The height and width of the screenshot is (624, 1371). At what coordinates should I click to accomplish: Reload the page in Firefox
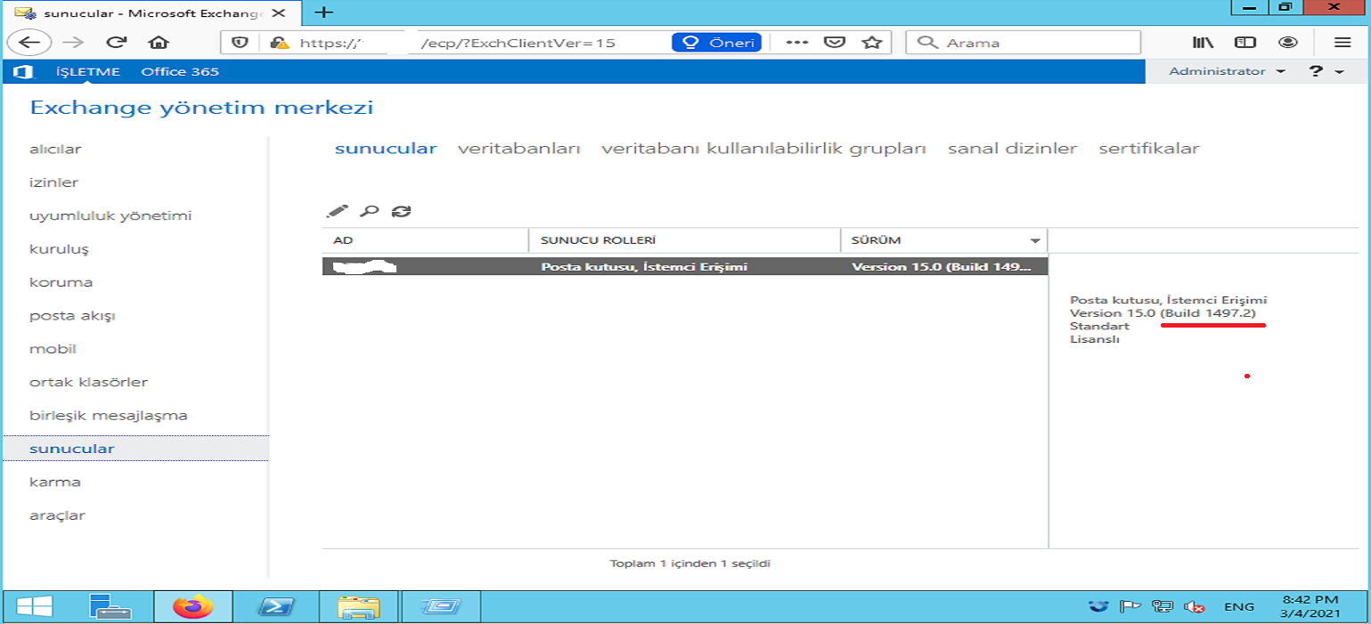click(116, 42)
